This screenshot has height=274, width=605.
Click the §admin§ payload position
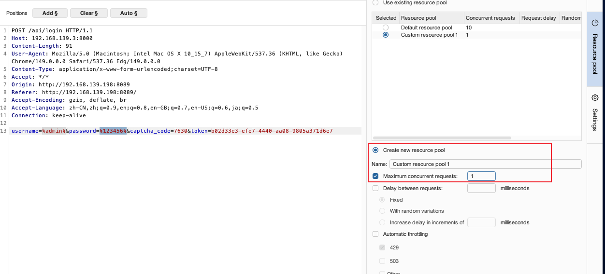pyautogui.click(x=54, y=131)
